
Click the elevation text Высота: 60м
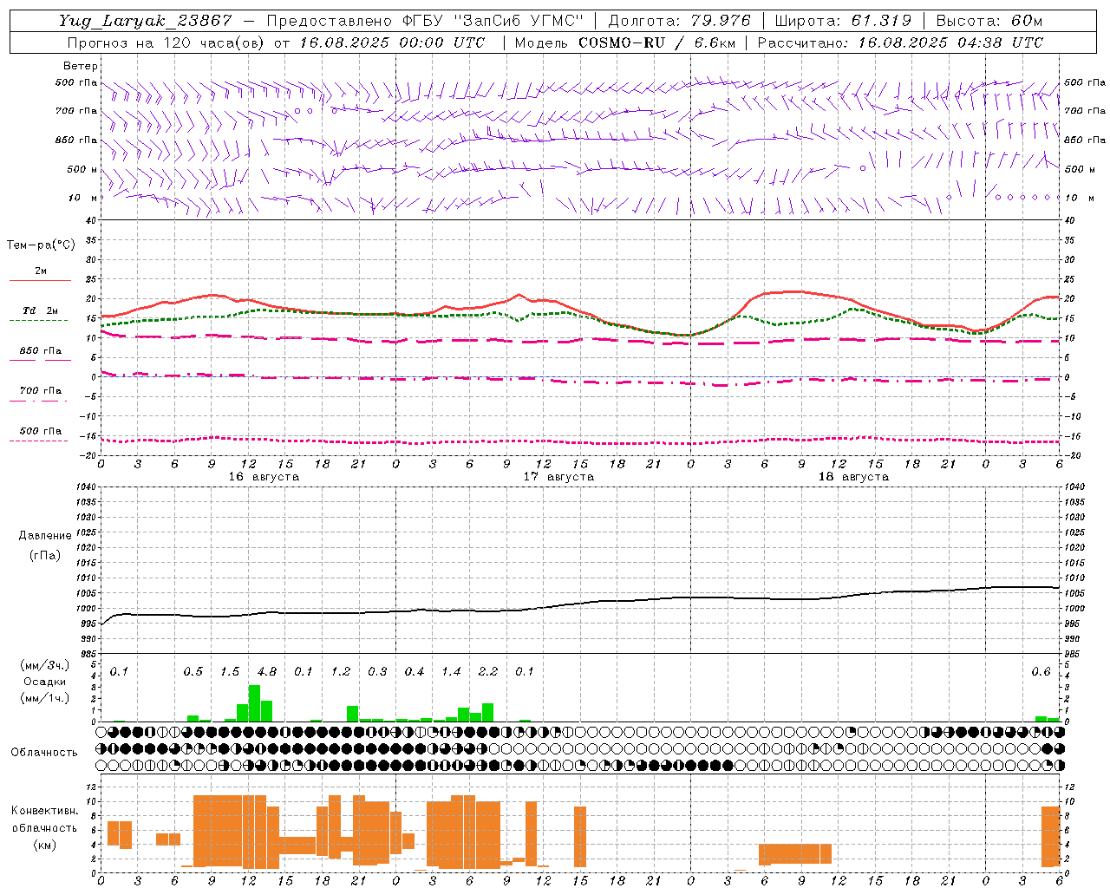[989, 21]
